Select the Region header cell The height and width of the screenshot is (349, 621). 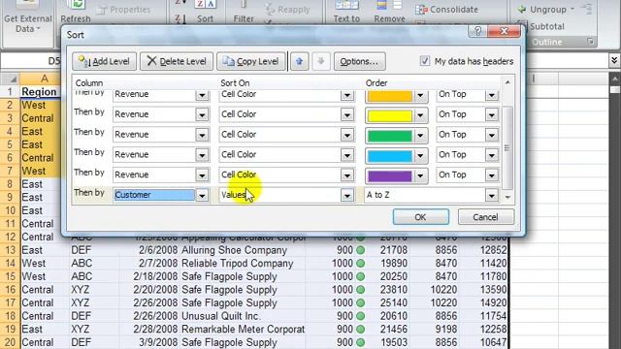click(x=41, y=92)
